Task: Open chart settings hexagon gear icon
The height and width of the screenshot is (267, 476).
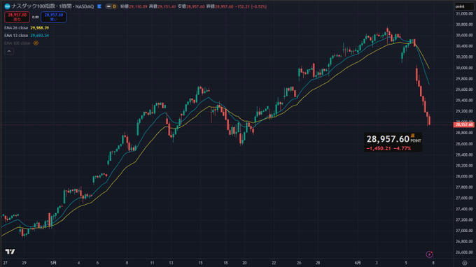Action: pos(465,263)
